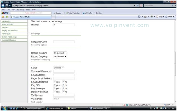
Task: Click the RSS feeds toolbar icon
Action: 145,17
